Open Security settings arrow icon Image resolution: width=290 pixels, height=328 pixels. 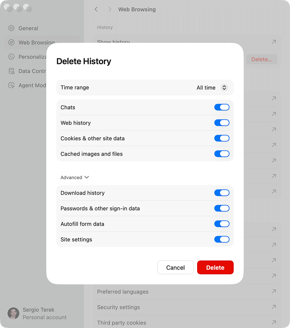(274, 307)
